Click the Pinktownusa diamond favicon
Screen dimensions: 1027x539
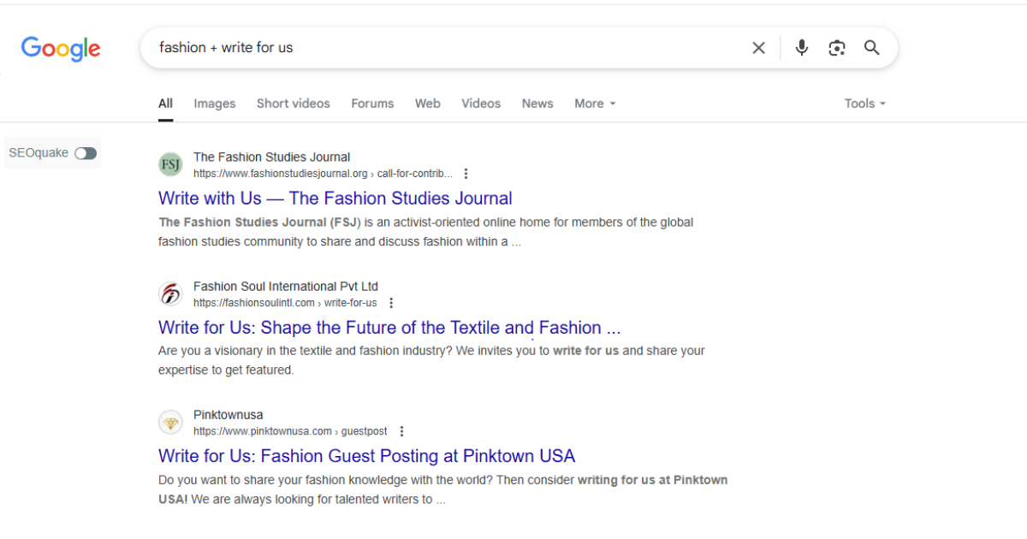(x=171, y=423)
